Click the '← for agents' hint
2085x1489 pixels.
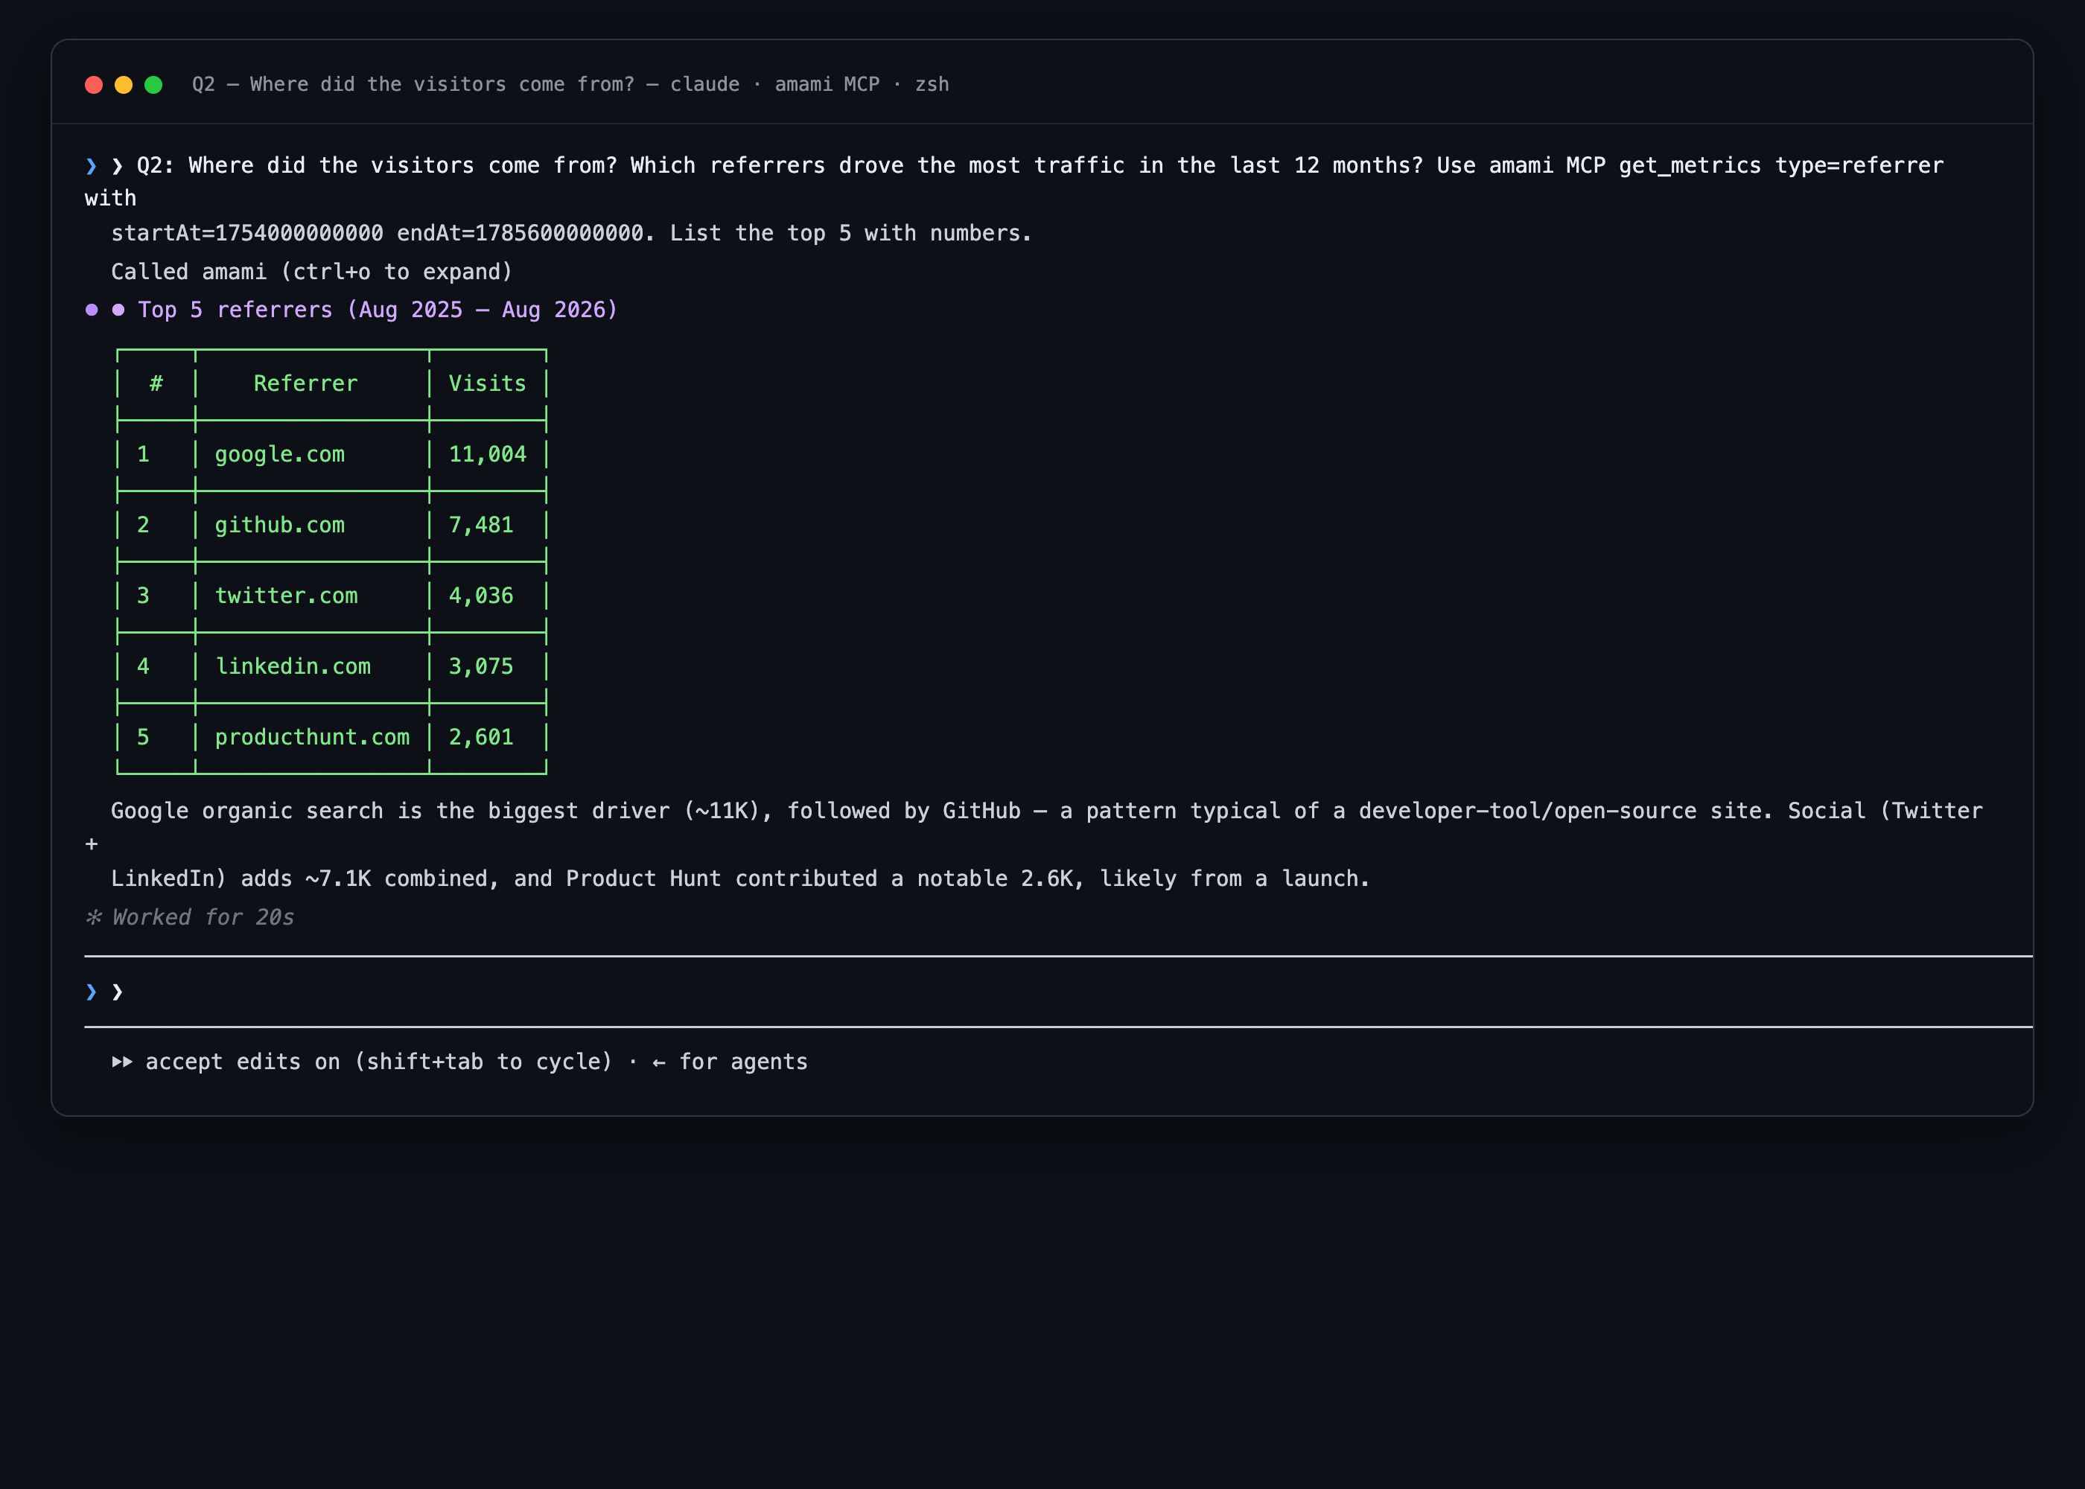click(x=730, y=1062)
